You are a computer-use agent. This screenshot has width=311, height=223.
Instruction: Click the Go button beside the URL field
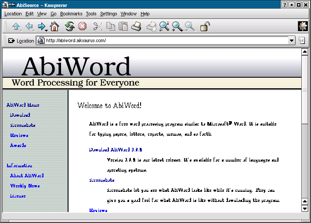pyautogui.click(x=302, y=41)
